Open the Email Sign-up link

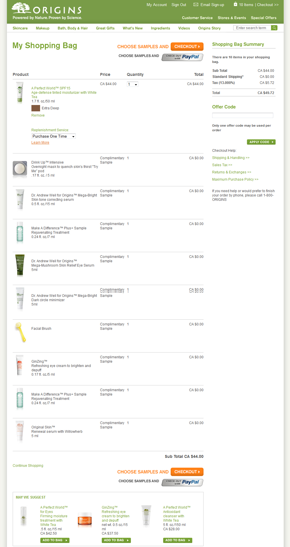point(212,5)
